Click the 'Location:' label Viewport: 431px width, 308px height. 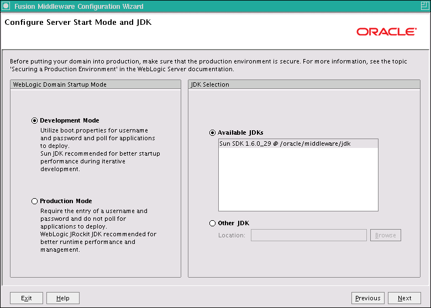tap(232, 235)
